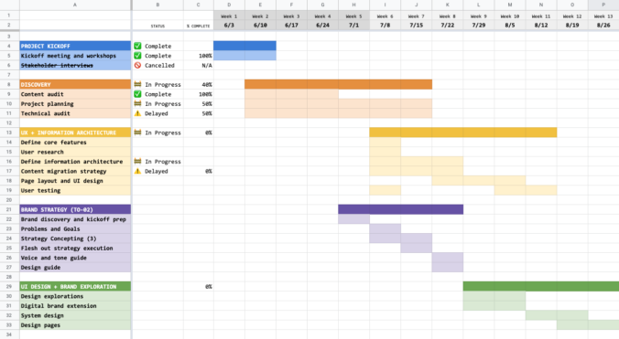Select the UI DESIGN + BRAND EXPLORATION cell
This screenshot has width=619, height=339.
[x=75, y=287]
